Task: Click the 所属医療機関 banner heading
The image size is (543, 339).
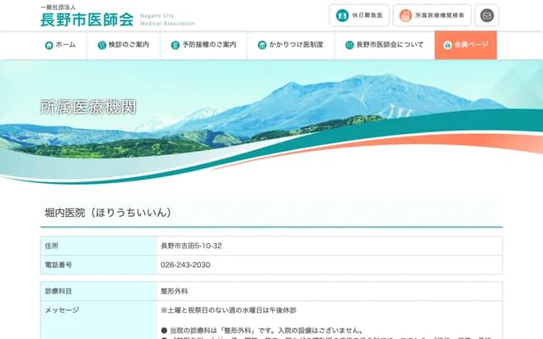Action: point(87,108)
